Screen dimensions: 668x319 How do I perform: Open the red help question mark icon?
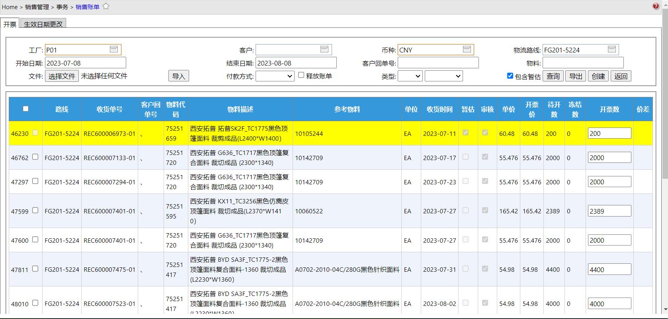coord(656,6)
